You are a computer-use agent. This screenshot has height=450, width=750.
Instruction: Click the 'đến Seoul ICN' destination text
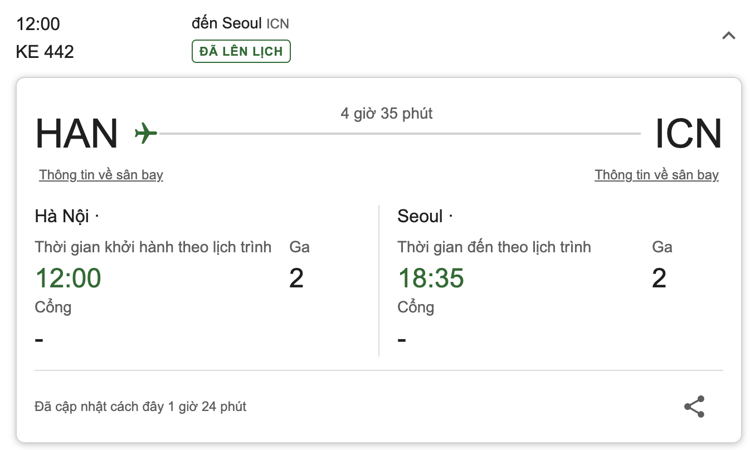click(240, 23)
